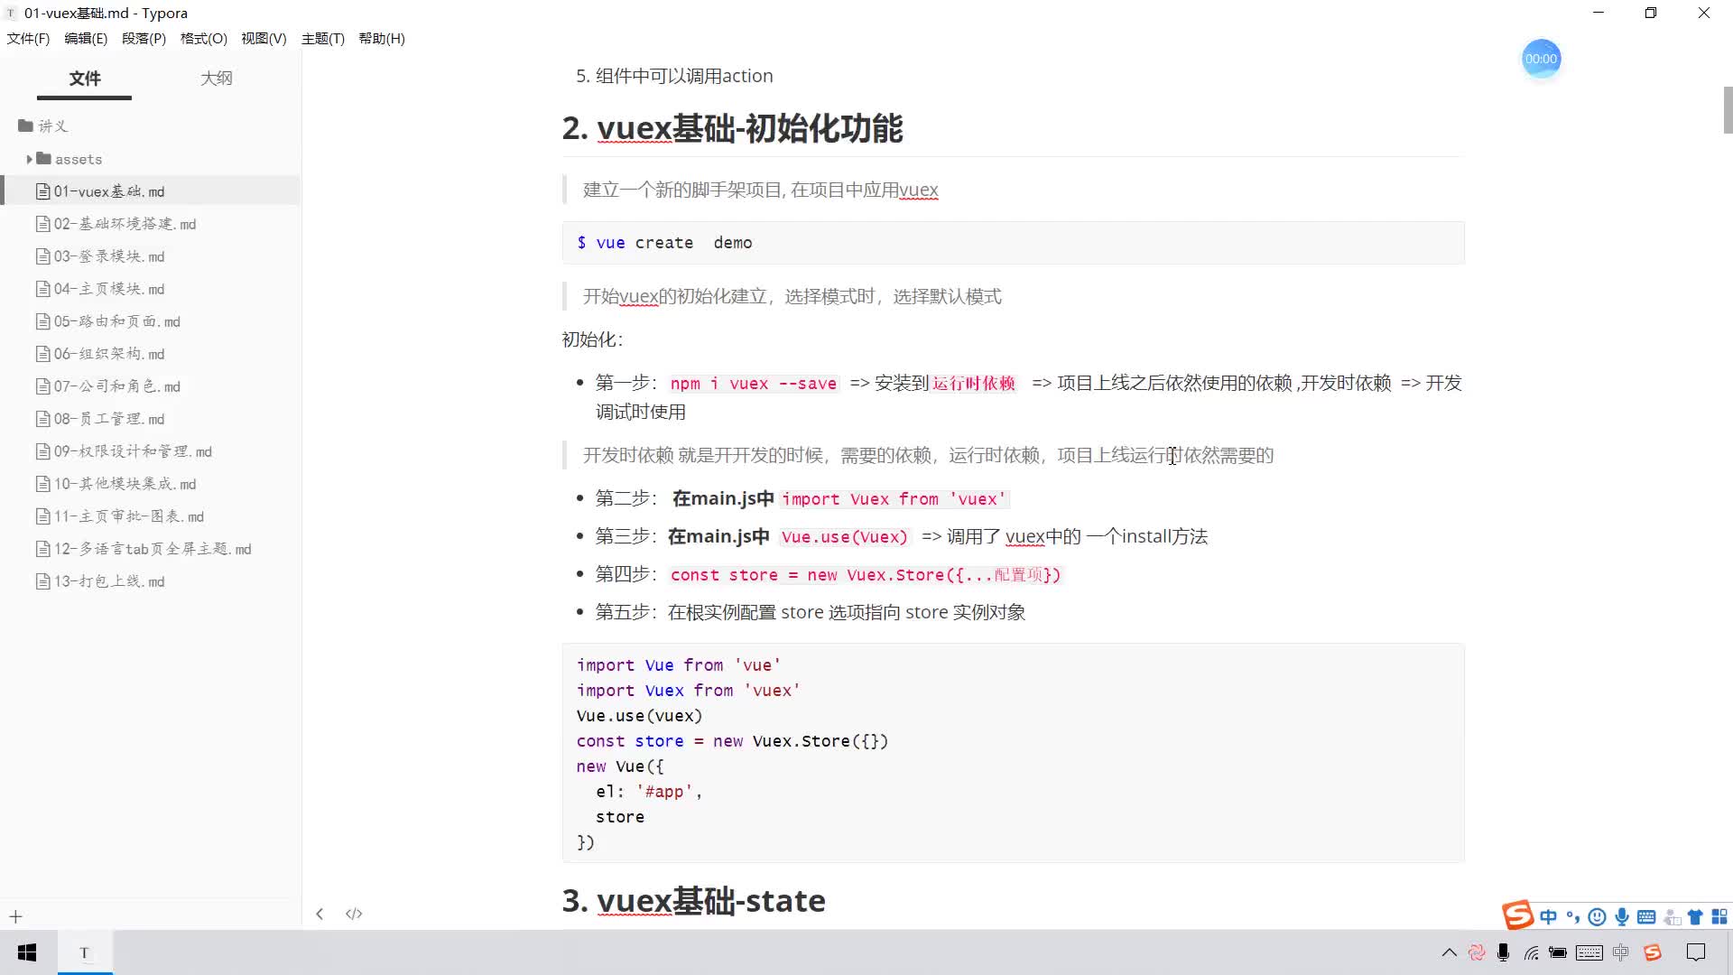Click heading 2. vuex基础-初始化功能
The width and height of the screenshot is (1733, 975).
pyautogui.click(x=732, y=128)
